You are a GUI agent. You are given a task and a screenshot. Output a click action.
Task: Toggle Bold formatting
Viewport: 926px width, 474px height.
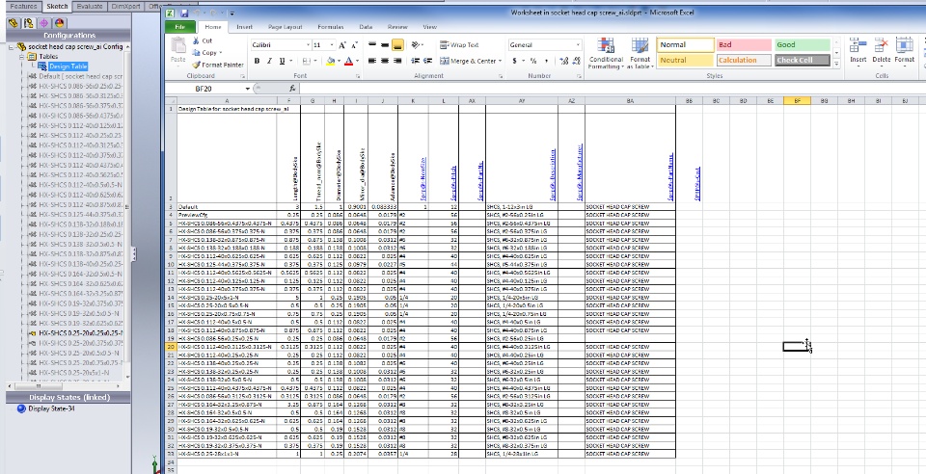(x=257, y=61)
